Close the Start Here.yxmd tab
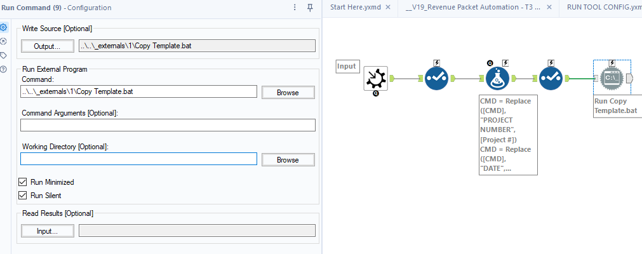The height and width of the screenshot is (254, 642). coord(388,8)
